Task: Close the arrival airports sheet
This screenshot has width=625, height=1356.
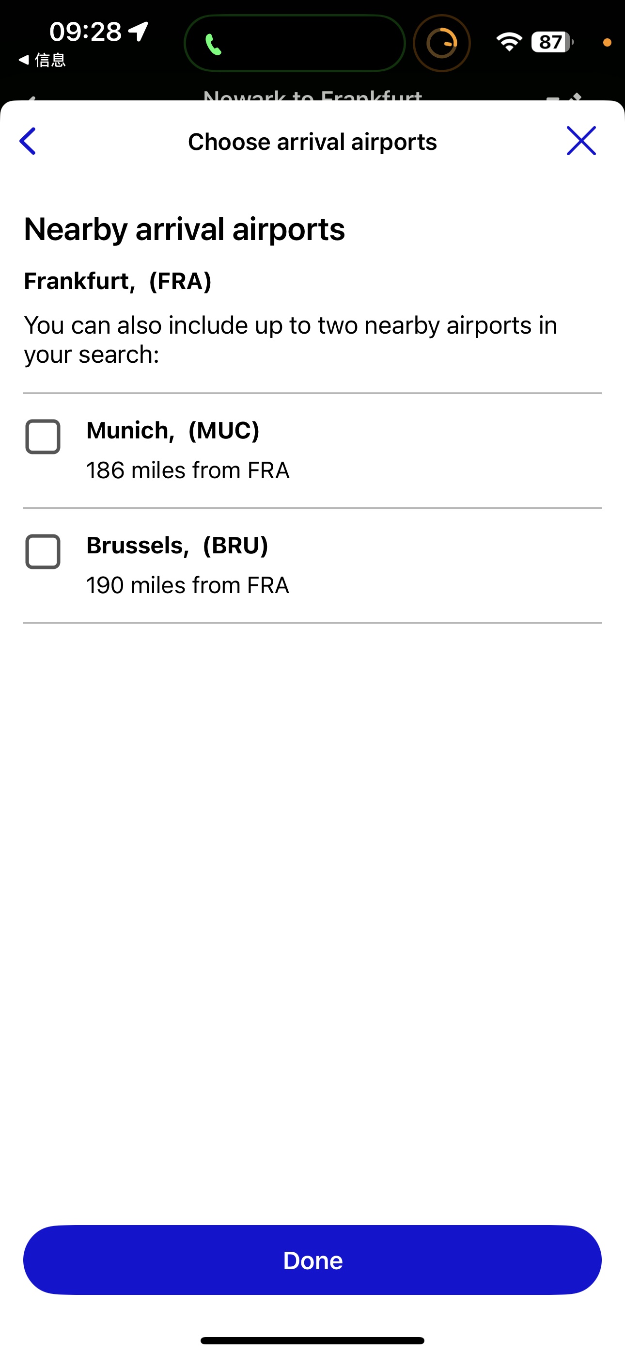Action: tap(581, 141)
